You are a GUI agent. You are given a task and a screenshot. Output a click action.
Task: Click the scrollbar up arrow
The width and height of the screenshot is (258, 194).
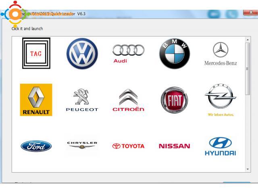(x=248, y=40)
